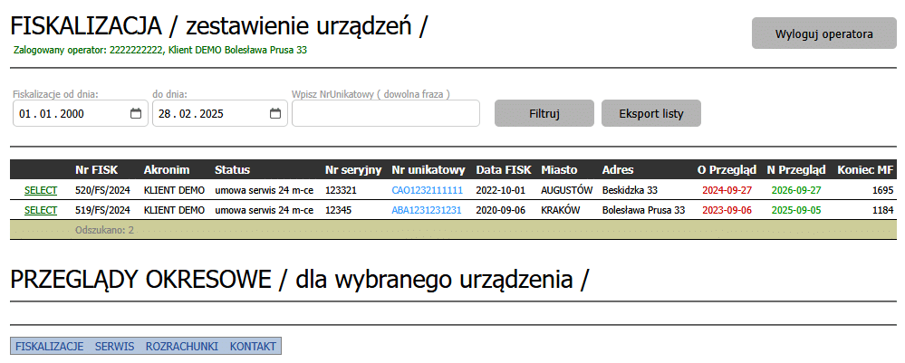Select device row 519/FS/2024
This screenshot has width=905, height=363.
click(x=41, y=210)
